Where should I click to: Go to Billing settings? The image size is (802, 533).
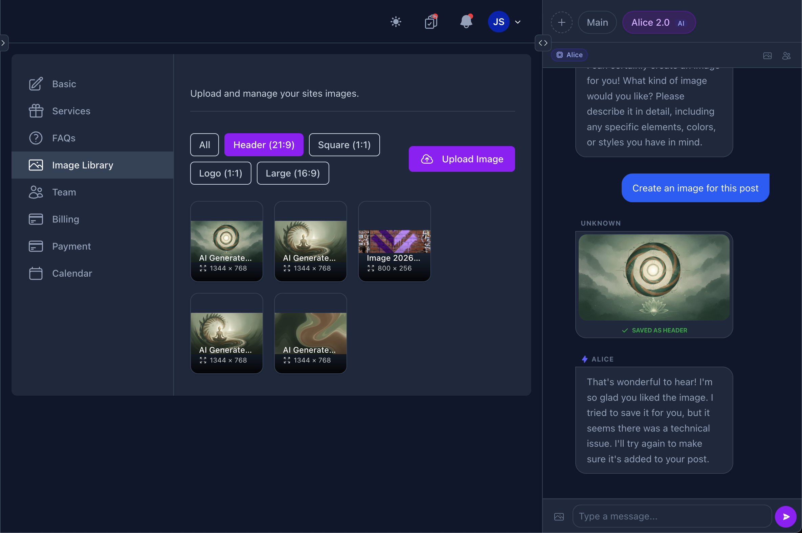pos(92,219)
